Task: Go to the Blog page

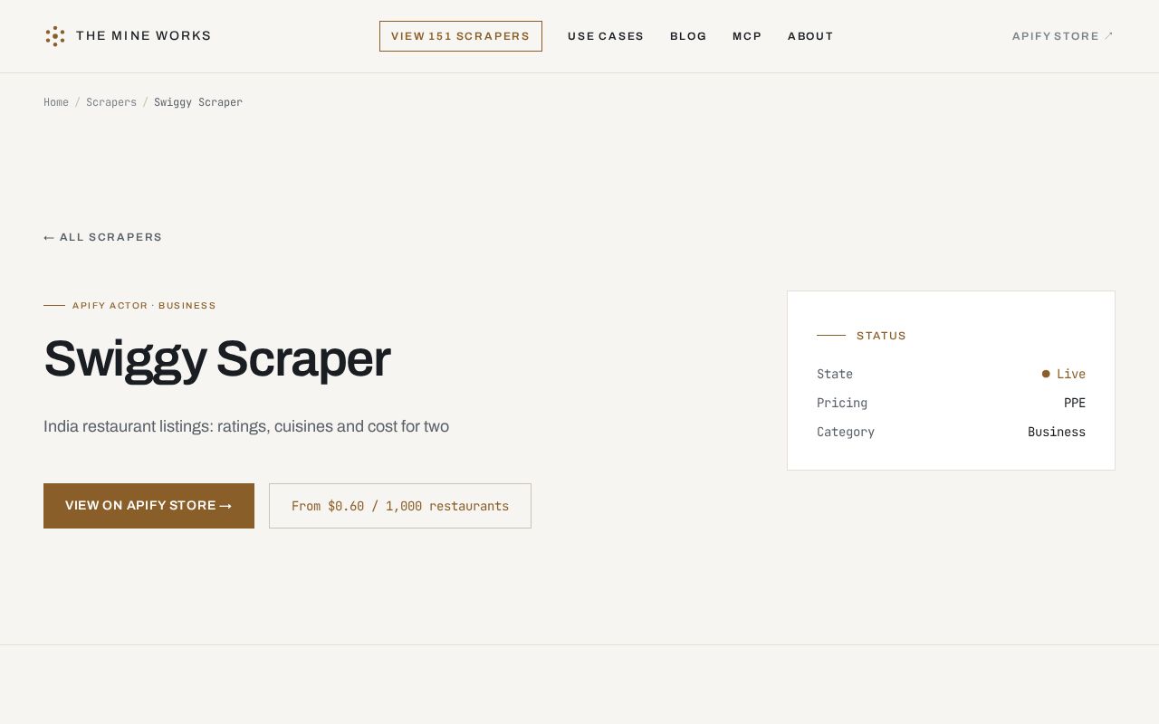Action: [688, 36]
